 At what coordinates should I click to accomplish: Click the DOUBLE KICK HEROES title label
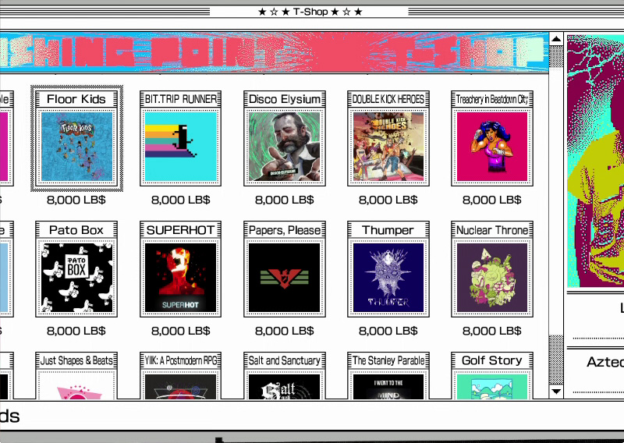point(388,99)
